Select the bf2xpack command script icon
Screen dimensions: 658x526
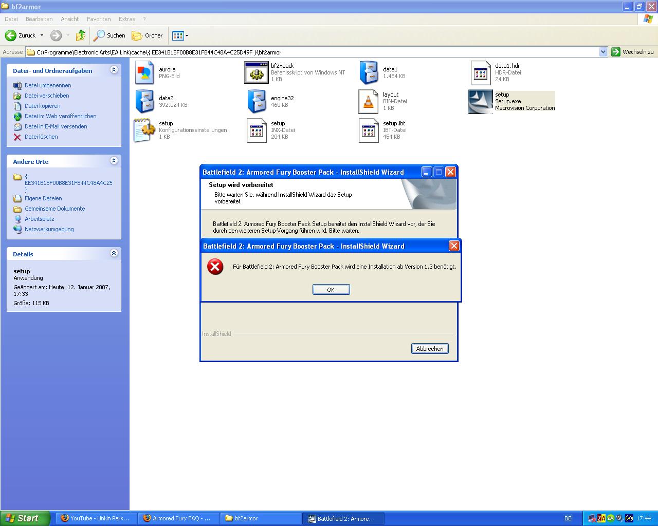click(x=256, y=72)
